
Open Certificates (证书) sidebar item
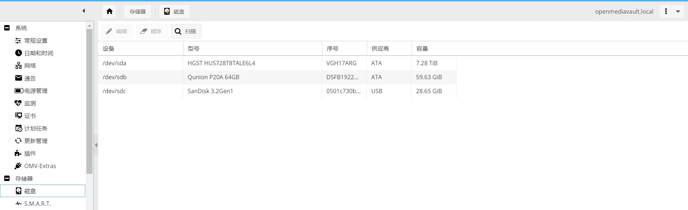[30, 116]
